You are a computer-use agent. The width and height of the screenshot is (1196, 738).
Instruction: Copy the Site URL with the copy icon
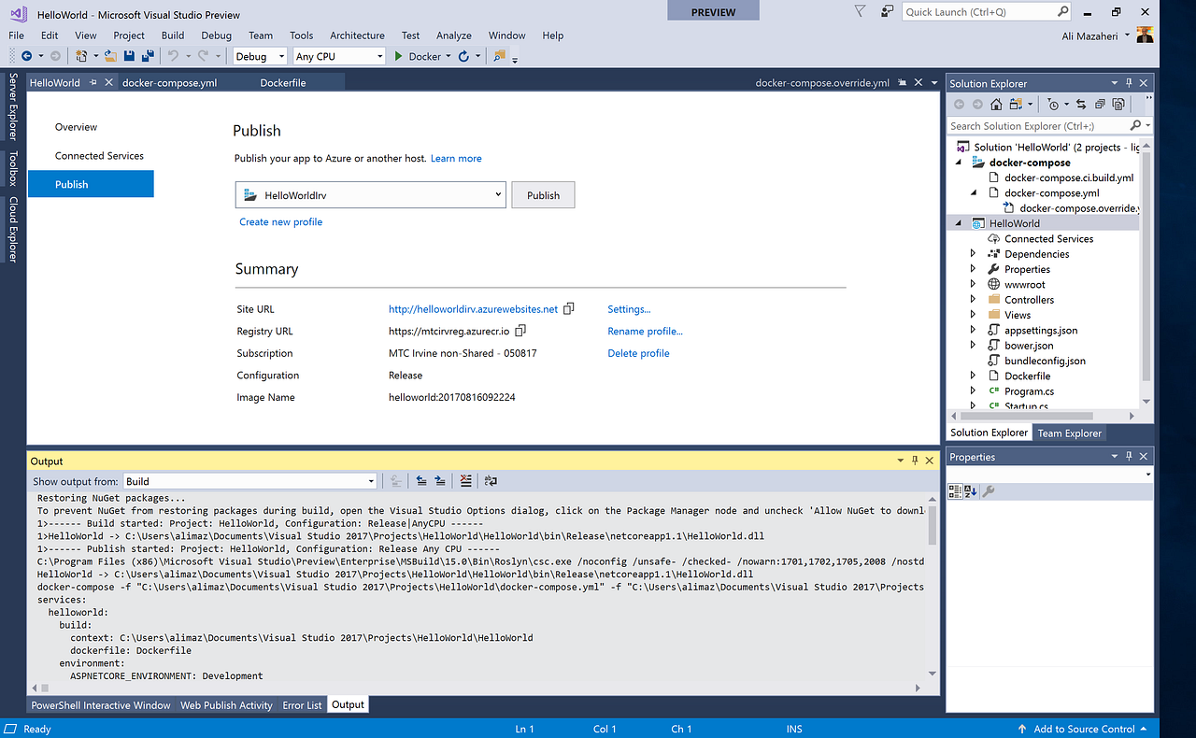(569, 308)
